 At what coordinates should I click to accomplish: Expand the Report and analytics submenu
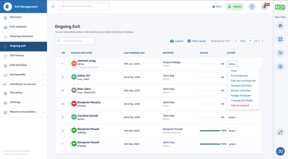pyautogui.click(x=44, y=112)
